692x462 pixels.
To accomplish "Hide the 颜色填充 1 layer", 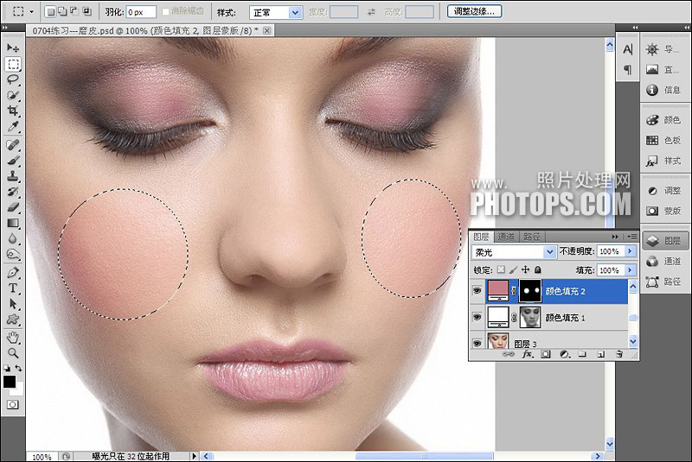I will pyautogui.click(x=477, y=317).
